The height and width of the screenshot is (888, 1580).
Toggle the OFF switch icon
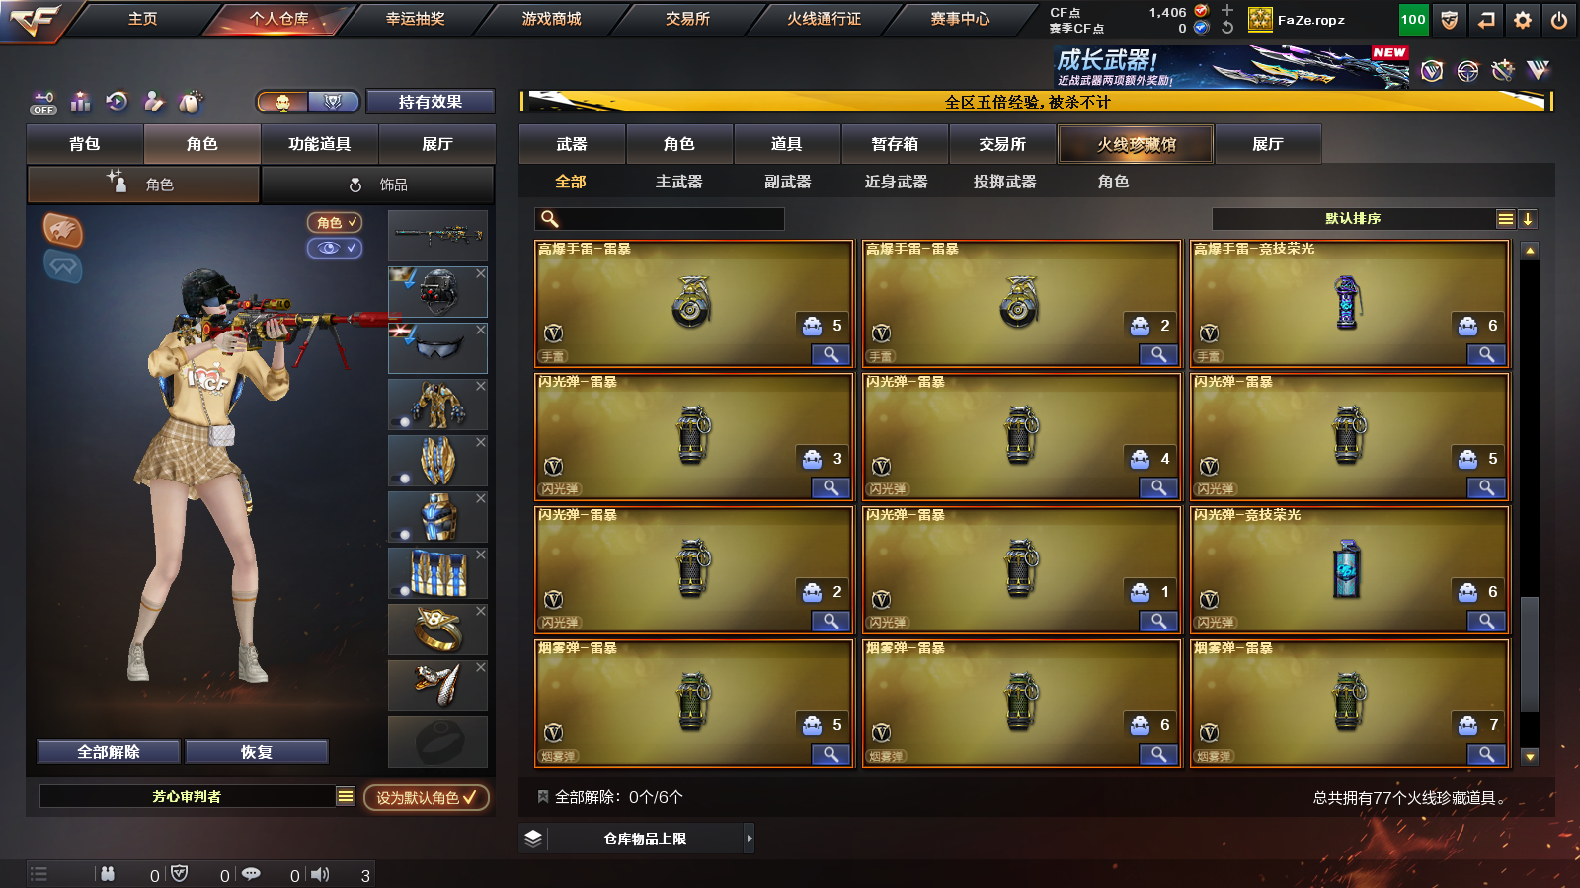43,103
